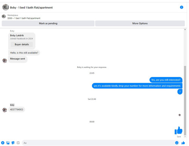The height and width of the screenshot is (146, 189).
Task: Select the '?' message bubble
Action: pos(180,92)
